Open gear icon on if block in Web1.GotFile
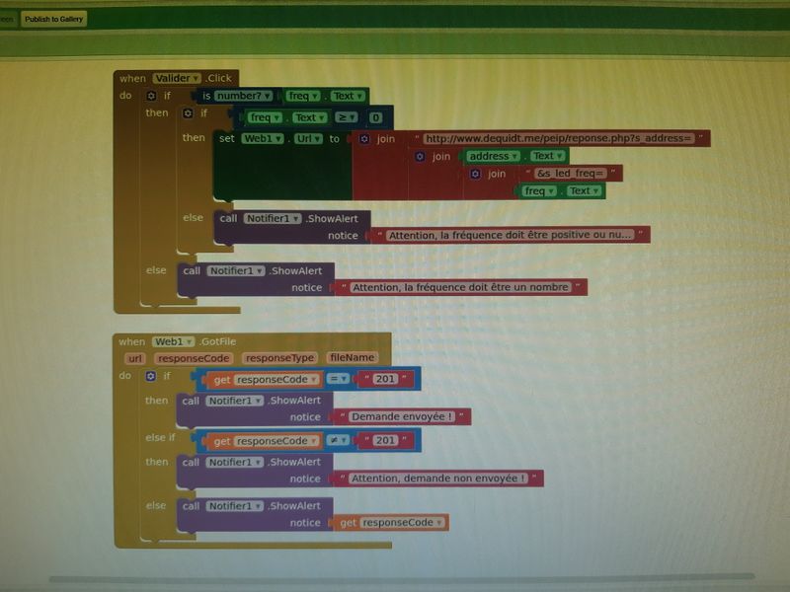Screen dimensions: 790x592 pos(151,376)
